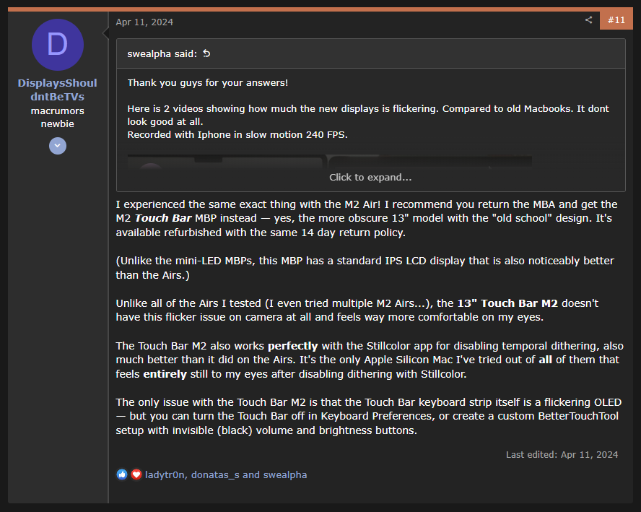Image resolution: width=641 pixels, height=512 pixels.
Task: Click the share icon beside post number
Action: (x=589, y=20)
